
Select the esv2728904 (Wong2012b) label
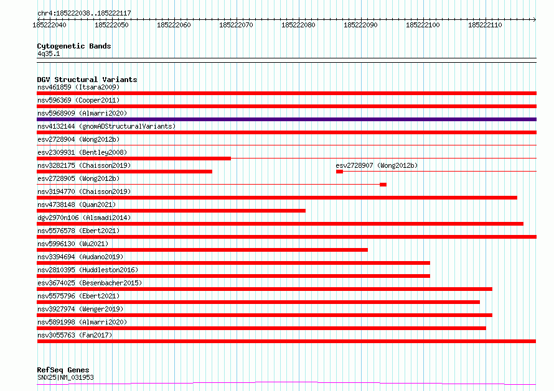pos(78,139)
